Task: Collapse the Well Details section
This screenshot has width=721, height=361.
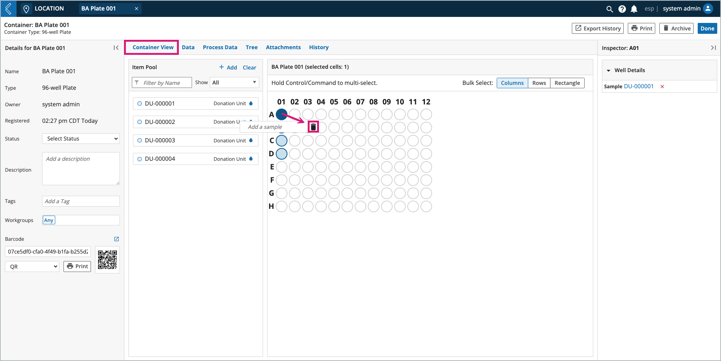Action: pyautogui.click(x=609, y=71)
